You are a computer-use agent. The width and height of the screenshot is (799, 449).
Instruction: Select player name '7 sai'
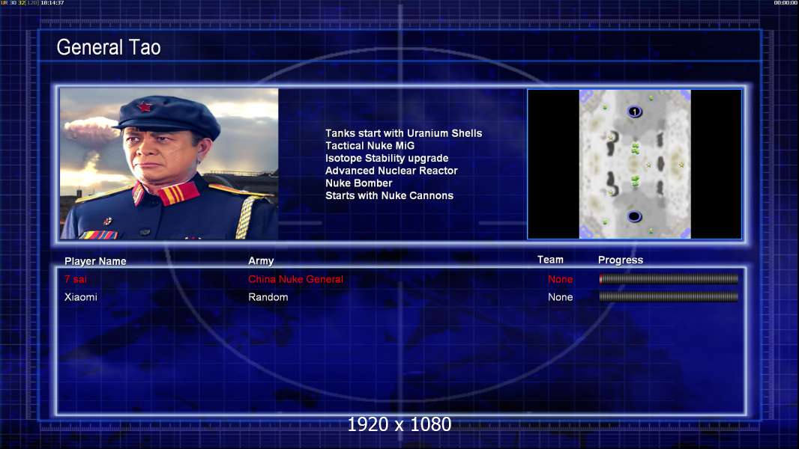76,279
